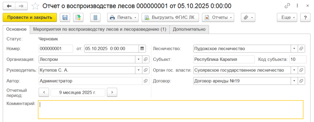The image size is (314, 122).
Task: Expand the Организация dropdown list
Action: click(139, 59)
